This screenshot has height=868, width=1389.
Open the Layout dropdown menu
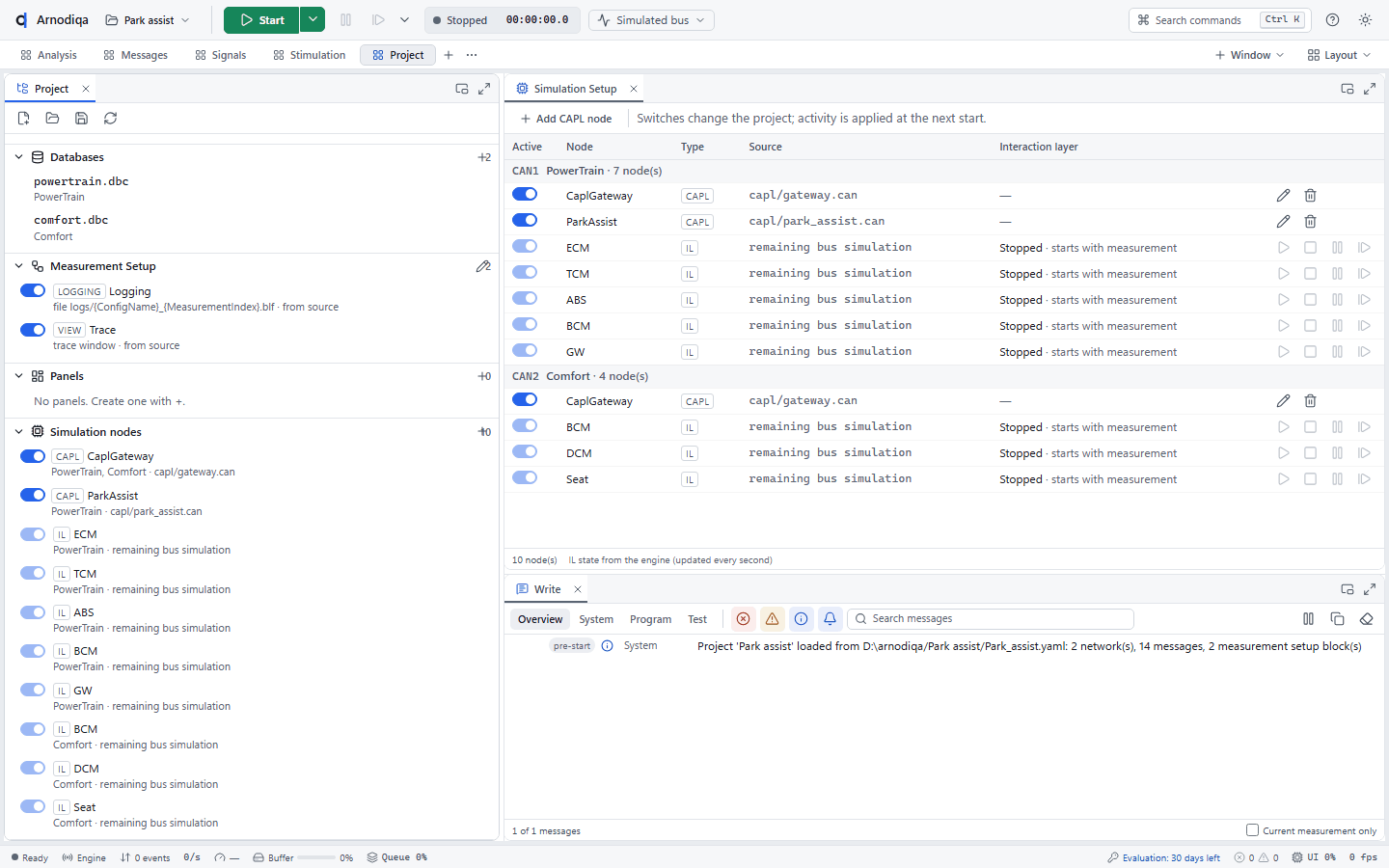click(x=1339, y=55)
